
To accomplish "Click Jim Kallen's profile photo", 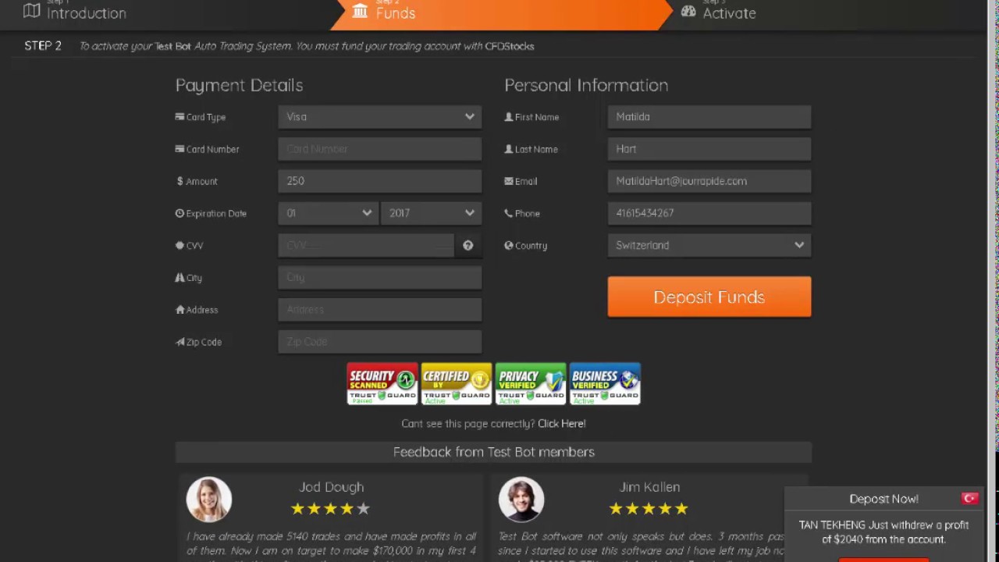I will pyautogui.click(x=521, y=500).
